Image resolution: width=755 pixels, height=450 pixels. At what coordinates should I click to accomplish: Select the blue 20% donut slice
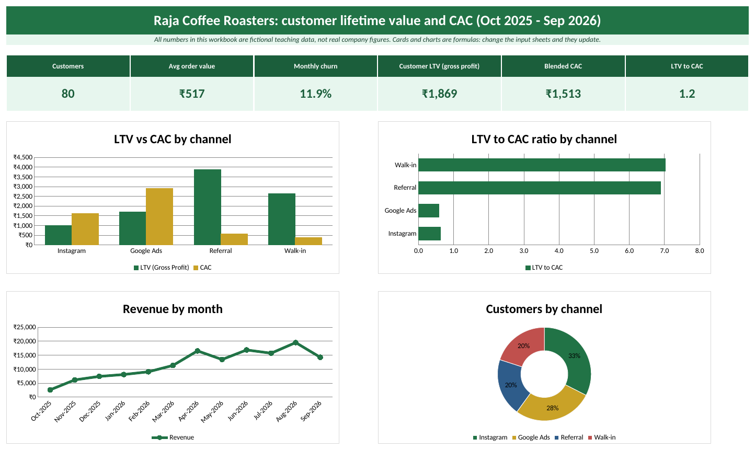pos(510,386)
